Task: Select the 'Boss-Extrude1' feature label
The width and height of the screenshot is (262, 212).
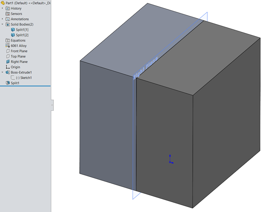Action: click(21, 73)
